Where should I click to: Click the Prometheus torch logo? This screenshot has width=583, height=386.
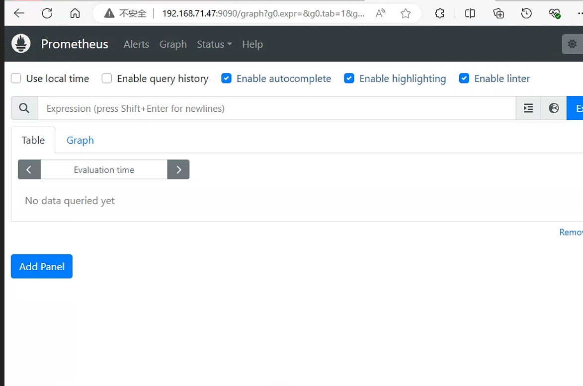point(21,43)
